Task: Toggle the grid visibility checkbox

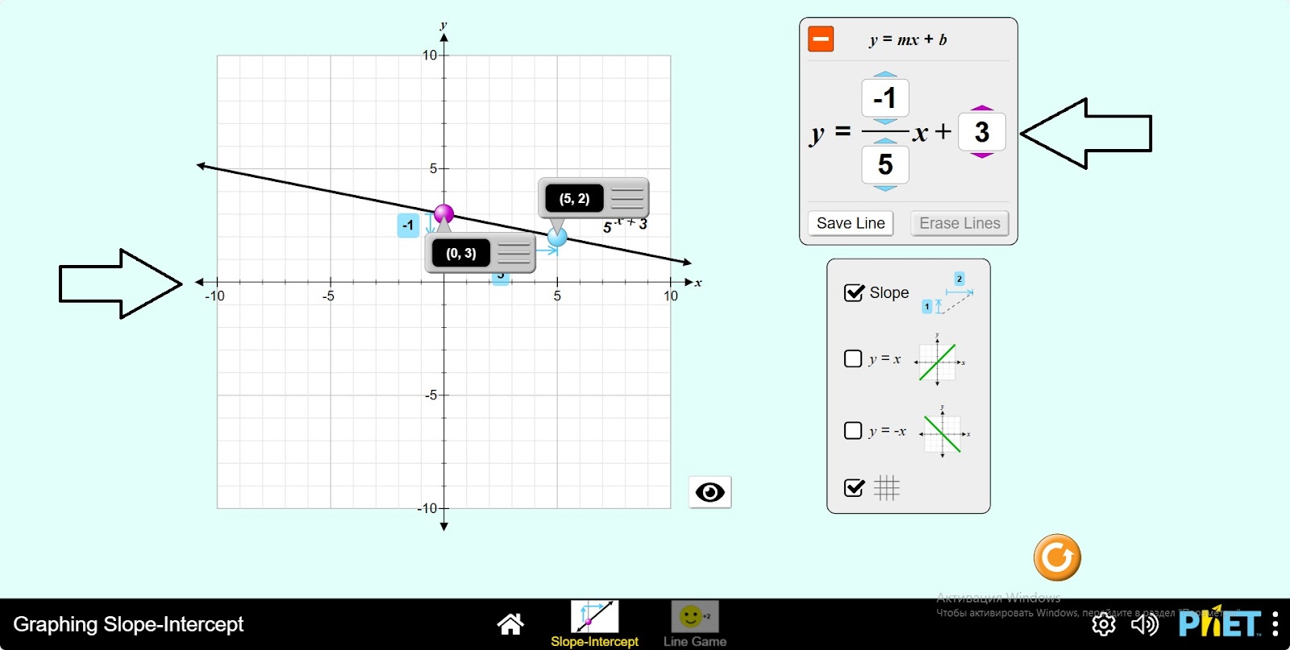Action: (854, 488)
